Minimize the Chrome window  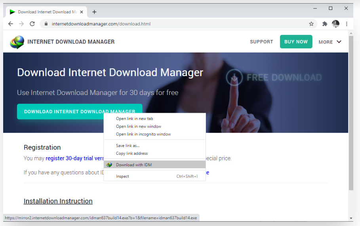pyautogui.click(x=315, y=8)
